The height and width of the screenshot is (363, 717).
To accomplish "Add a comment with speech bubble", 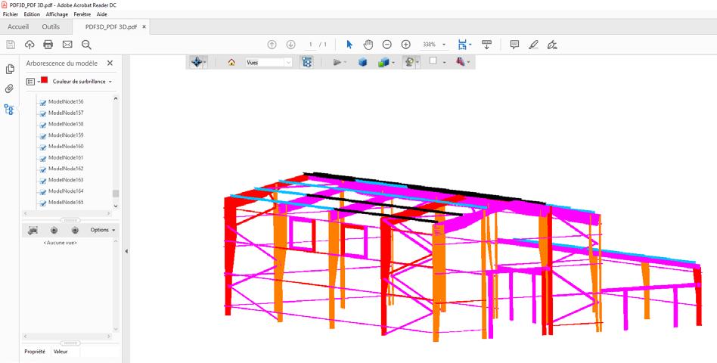I will pyautogui.click(x=514, y=45).
